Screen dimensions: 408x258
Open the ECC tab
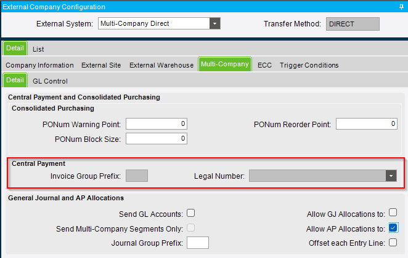[x=264, y=65]
